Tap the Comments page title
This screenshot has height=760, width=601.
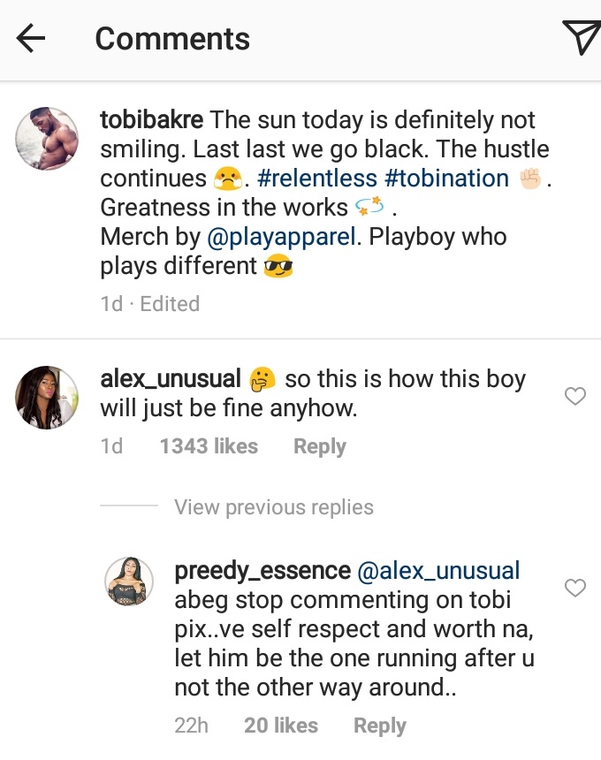(x=172, y=39)
